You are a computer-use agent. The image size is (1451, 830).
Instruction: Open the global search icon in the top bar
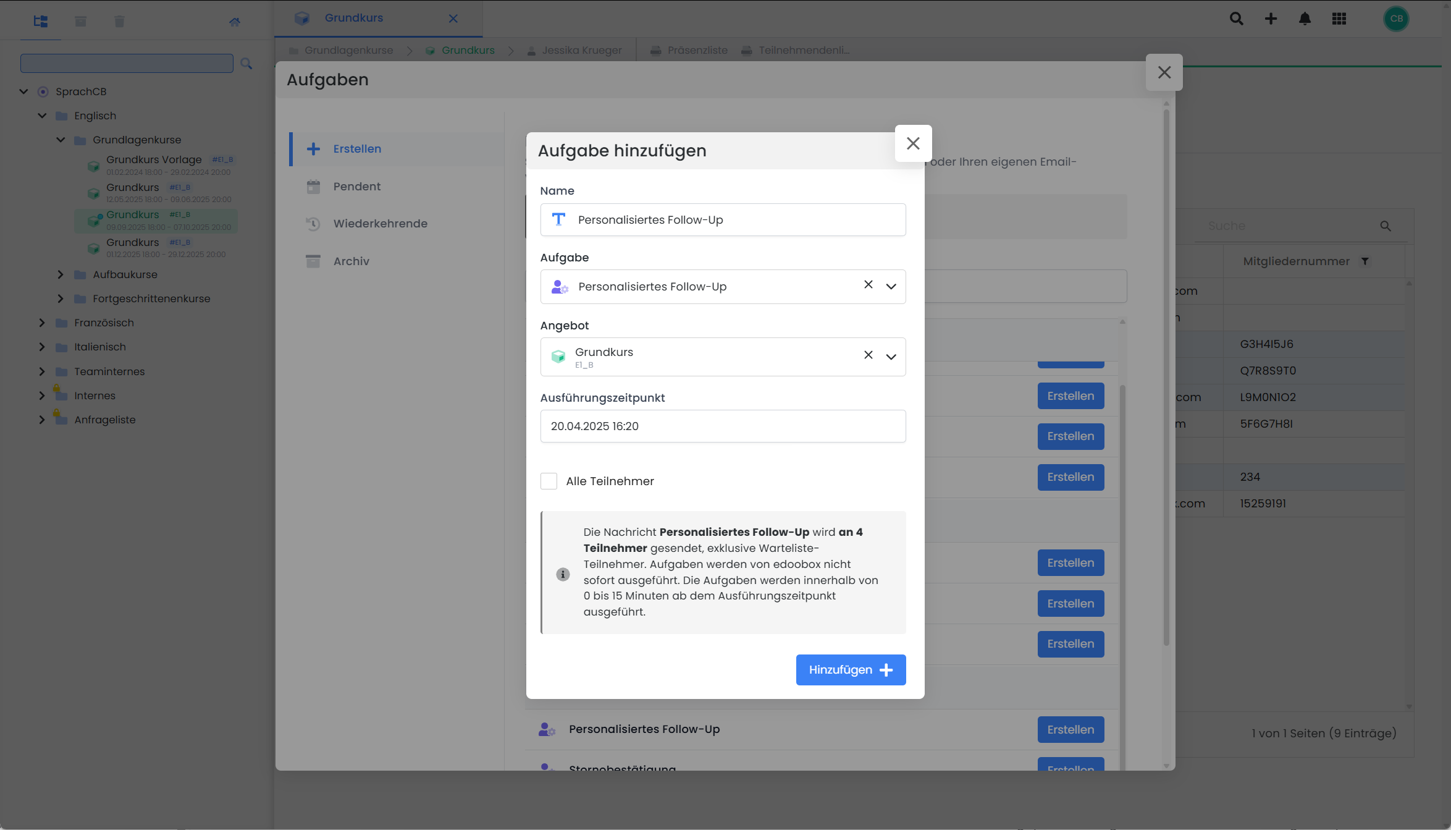1236,19
